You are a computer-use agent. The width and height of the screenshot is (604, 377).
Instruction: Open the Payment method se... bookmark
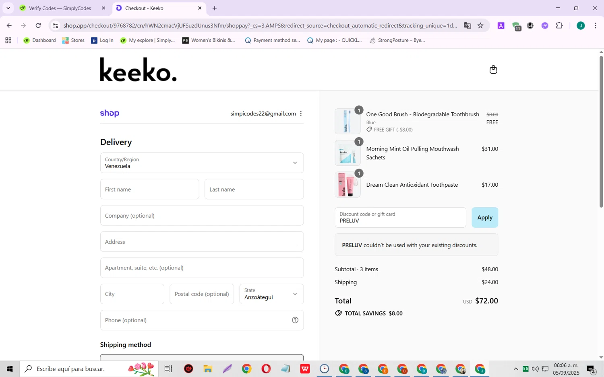(272, 40)
